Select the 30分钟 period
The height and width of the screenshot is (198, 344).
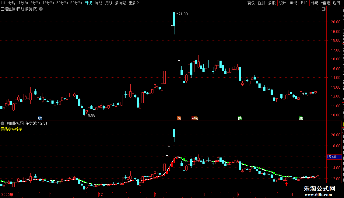click(x=62, y=3)
